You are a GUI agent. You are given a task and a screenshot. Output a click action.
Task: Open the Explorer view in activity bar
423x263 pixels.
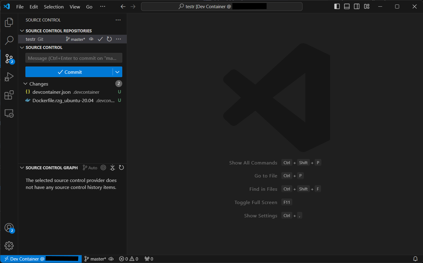coord(9,22)
